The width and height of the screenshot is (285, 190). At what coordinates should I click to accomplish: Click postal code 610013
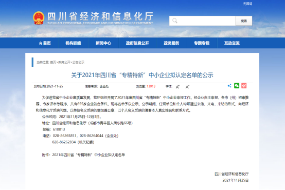pos(59,129)
